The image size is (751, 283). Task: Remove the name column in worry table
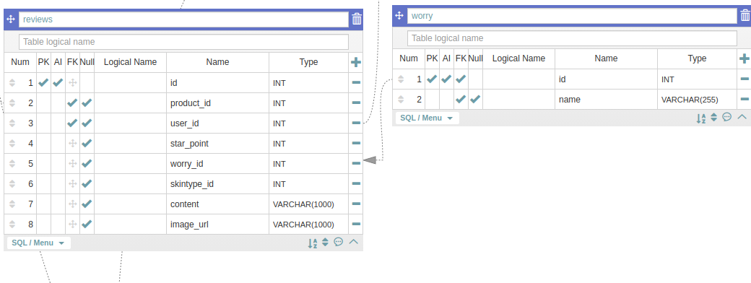tap(745, 99)
